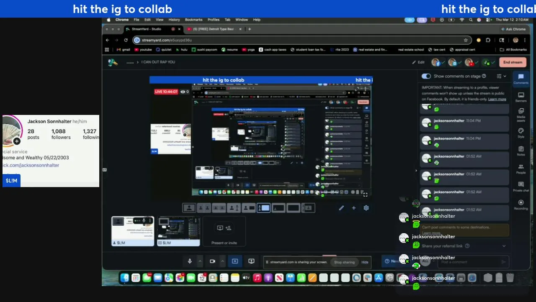This screenshot has height=302, width=536.
Task: Expand camera options caret
Action: (223, 261)
